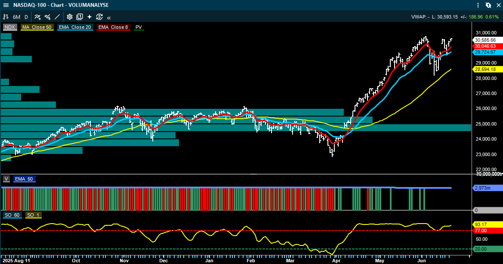503x264 pixels.
Task: Select the trend line drawing tool
Action: coord(57,17)
